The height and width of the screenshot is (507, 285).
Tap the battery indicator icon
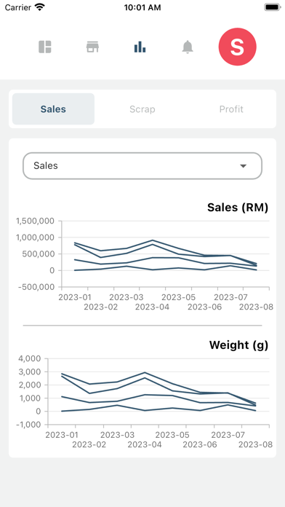(x=273, y=7)
